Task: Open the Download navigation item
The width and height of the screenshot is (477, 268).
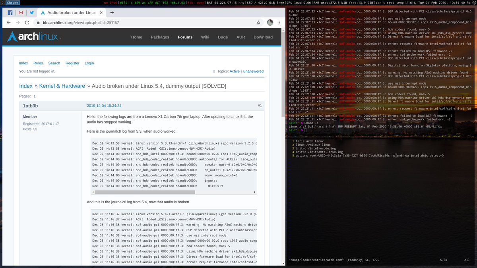Action: pos(263,37)
